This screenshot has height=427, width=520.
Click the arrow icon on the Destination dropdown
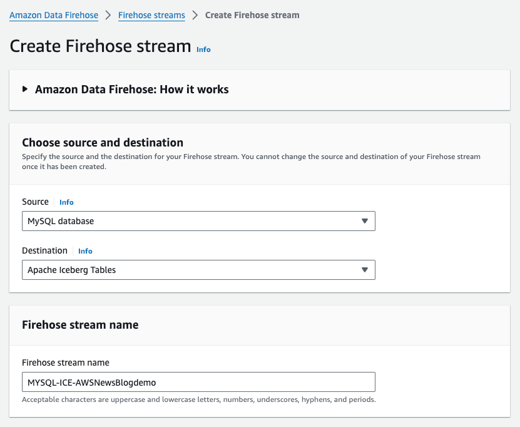pyautogui.click(x=365, y=270)
